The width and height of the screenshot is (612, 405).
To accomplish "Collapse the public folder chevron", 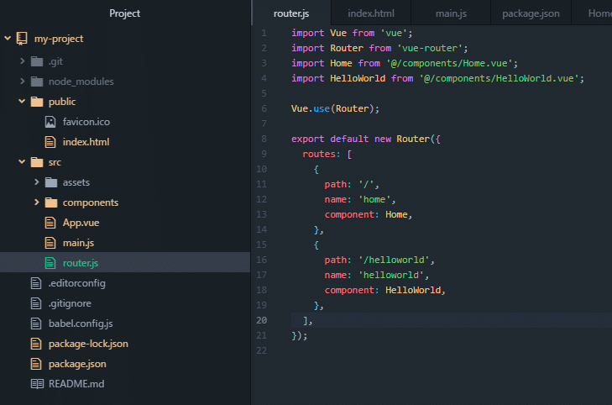I will point(22,101).
